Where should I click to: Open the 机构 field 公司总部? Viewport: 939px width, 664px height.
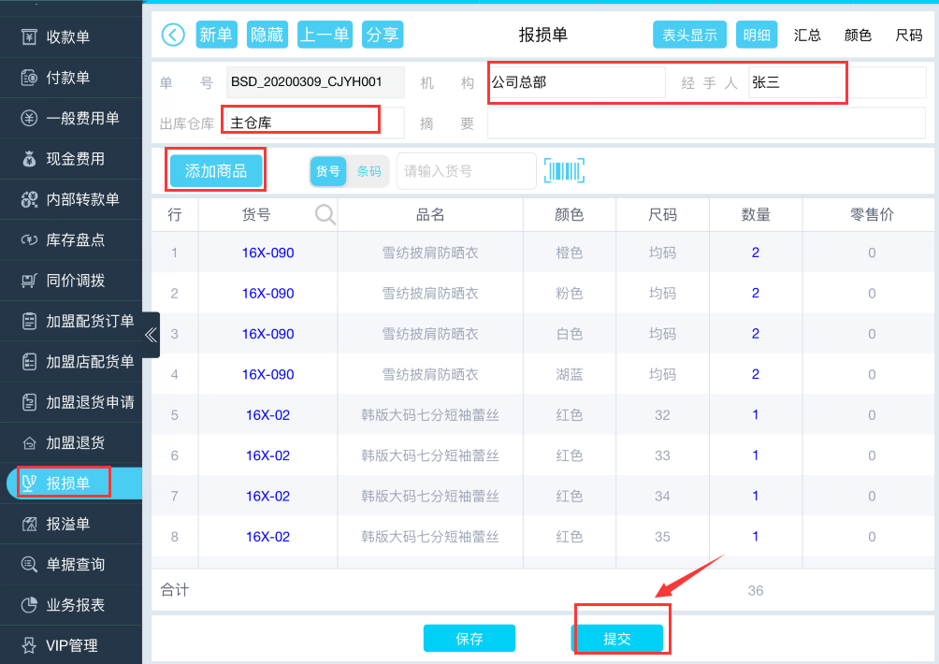pyautogui.click(x=576, y=82)
